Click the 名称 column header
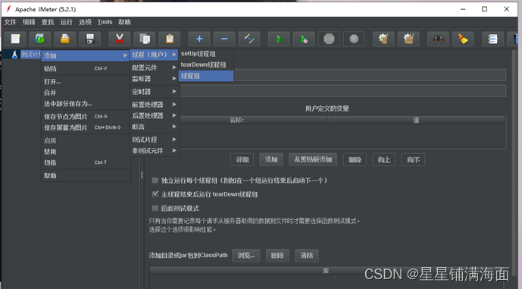 coord(236,120)
